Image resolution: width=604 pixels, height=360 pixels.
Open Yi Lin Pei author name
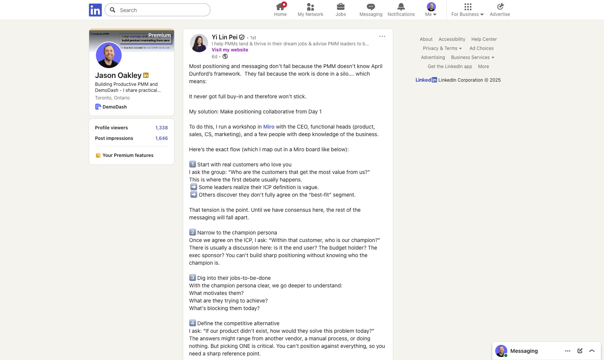[225, 37]
